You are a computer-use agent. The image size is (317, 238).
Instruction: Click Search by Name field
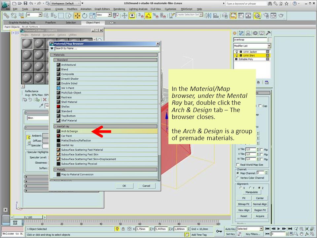click(107, 48)
